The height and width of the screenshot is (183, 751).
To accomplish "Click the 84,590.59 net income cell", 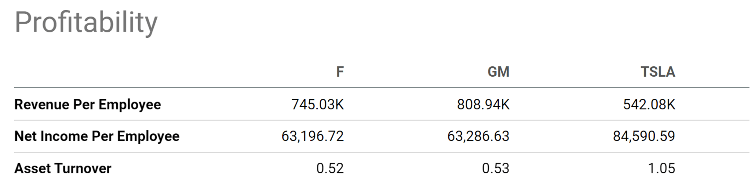I will coord(644,136).
